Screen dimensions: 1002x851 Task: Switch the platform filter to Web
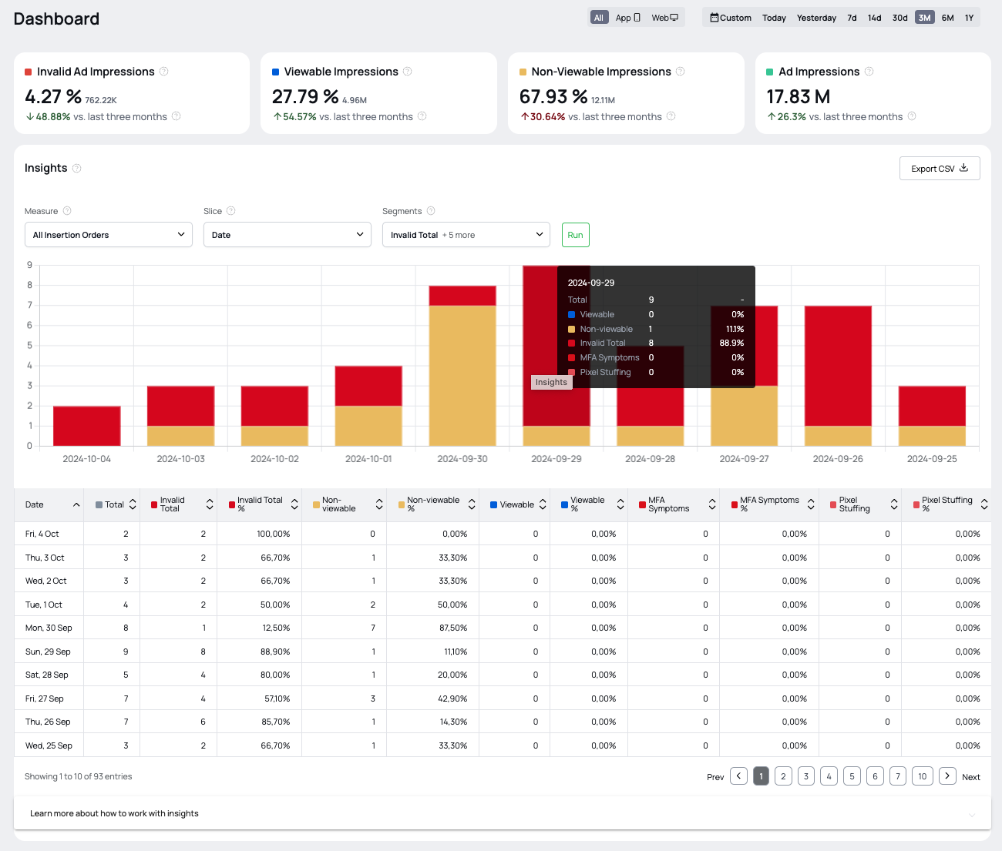pyautogui.click(x=664, y=18)
